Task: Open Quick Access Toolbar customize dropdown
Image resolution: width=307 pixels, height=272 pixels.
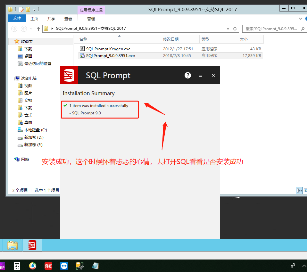Action: coord(34,10)
